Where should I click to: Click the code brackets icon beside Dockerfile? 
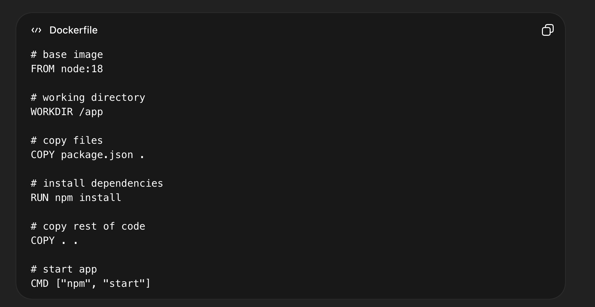coord(36,30)
